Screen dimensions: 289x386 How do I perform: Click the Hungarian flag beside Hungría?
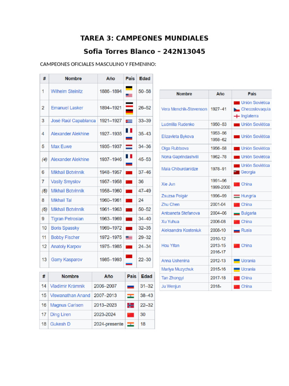(x=237, y=196)
